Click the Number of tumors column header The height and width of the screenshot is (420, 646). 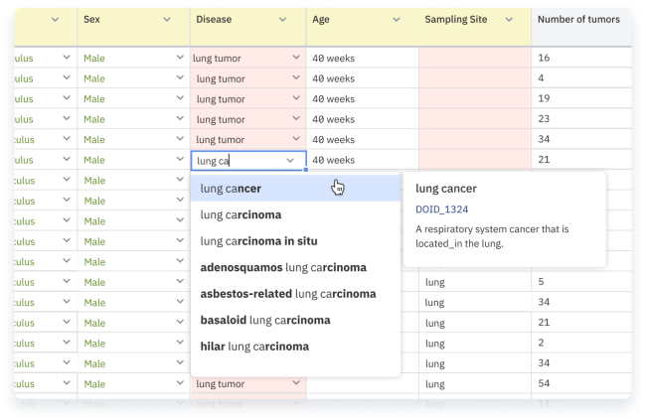pyautogui.click(x=578, y=20)
